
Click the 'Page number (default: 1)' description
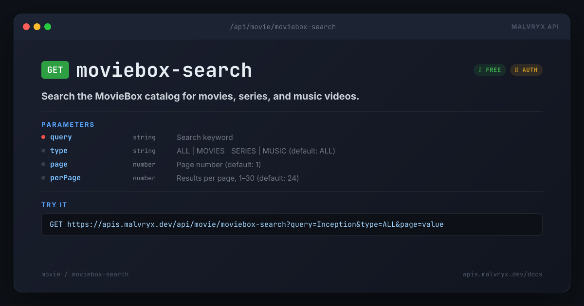click(219, 165)
